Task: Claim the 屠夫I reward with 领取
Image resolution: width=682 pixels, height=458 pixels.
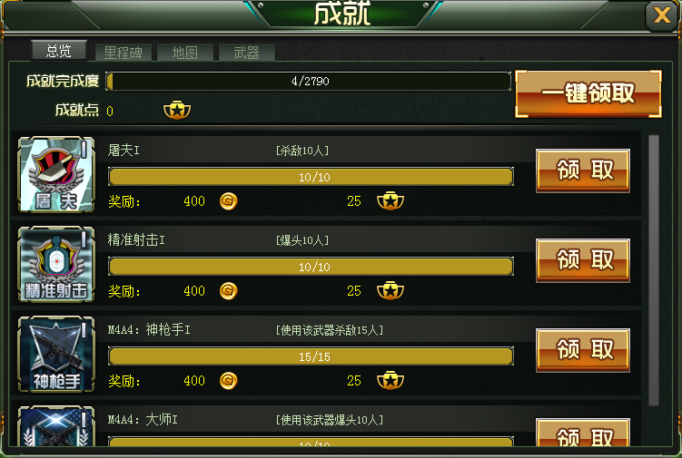Action: tap(583, 171)
